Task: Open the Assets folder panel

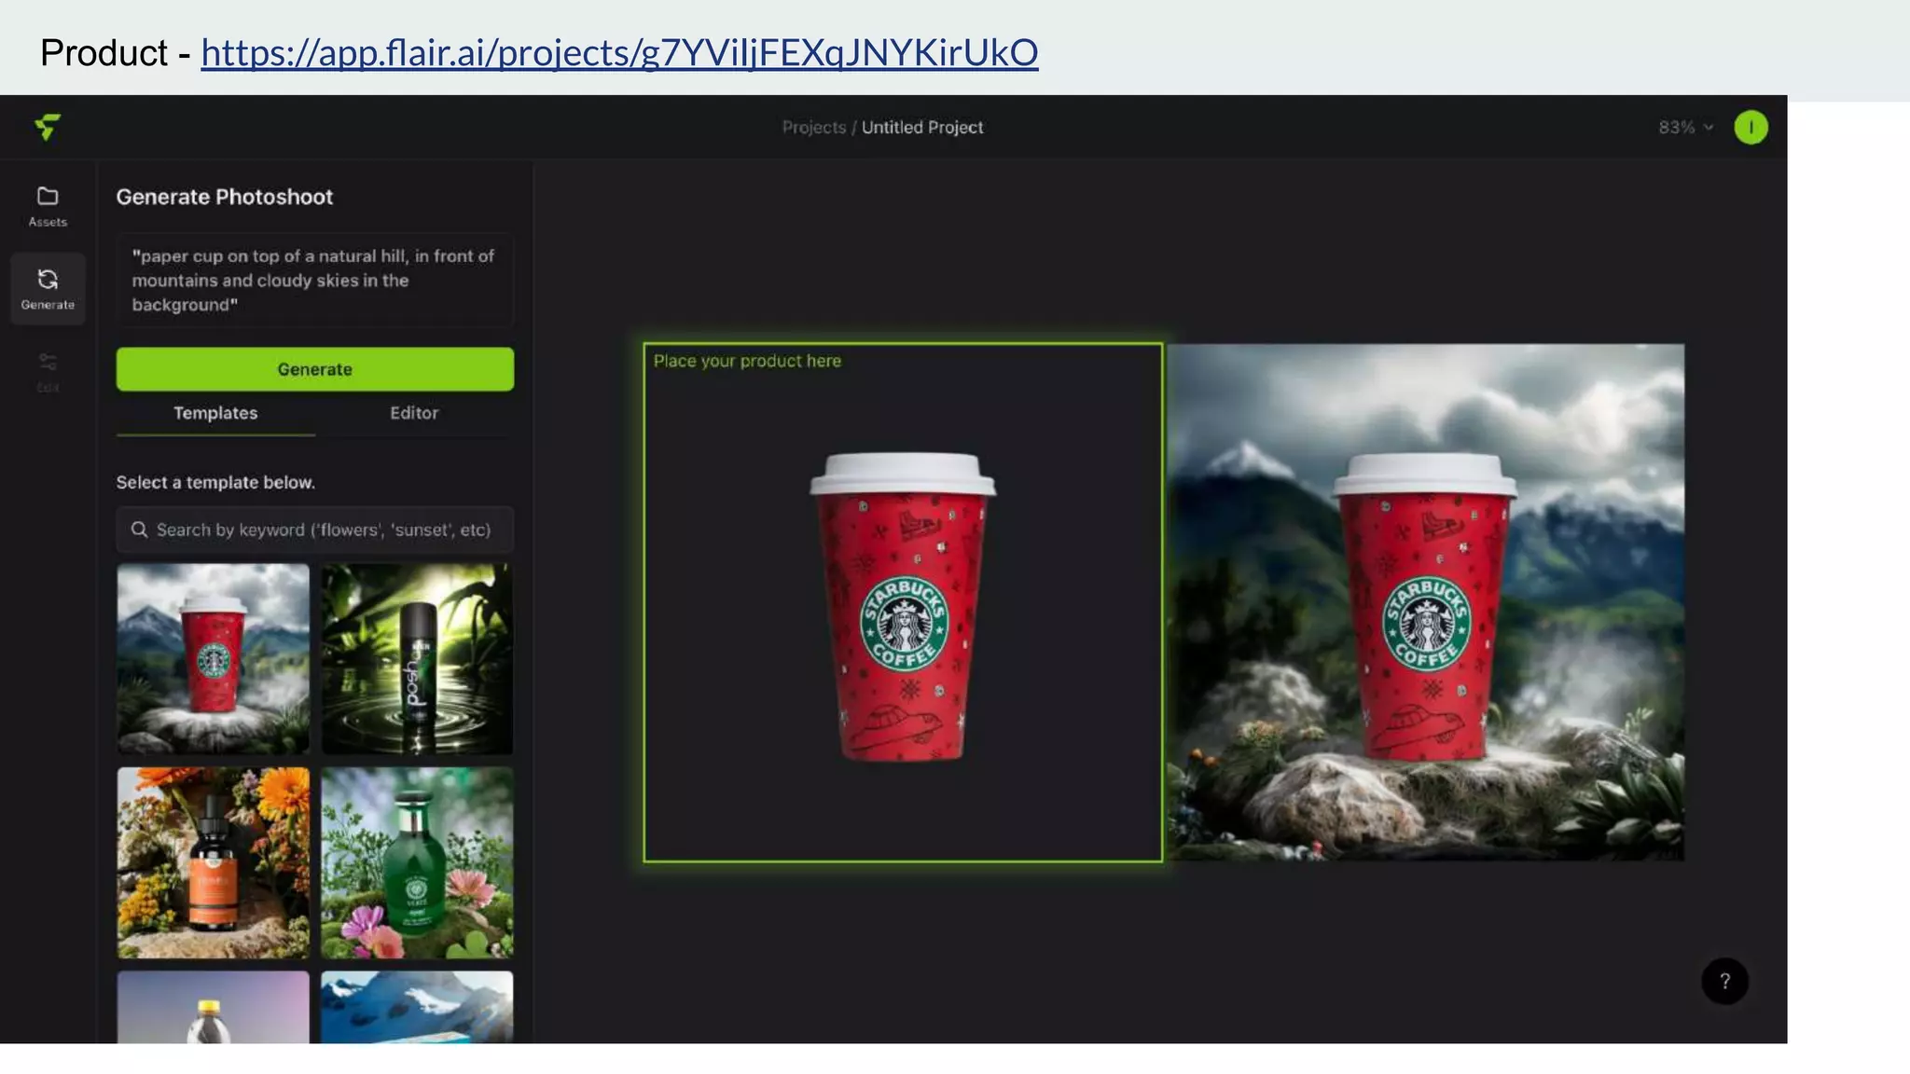Action: click(x=48, y=206)
